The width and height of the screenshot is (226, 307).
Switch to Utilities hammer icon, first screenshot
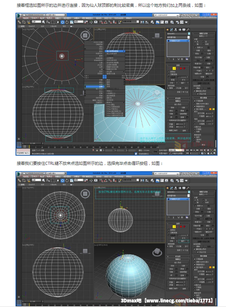pyautogui.click(x=188, y=29)
